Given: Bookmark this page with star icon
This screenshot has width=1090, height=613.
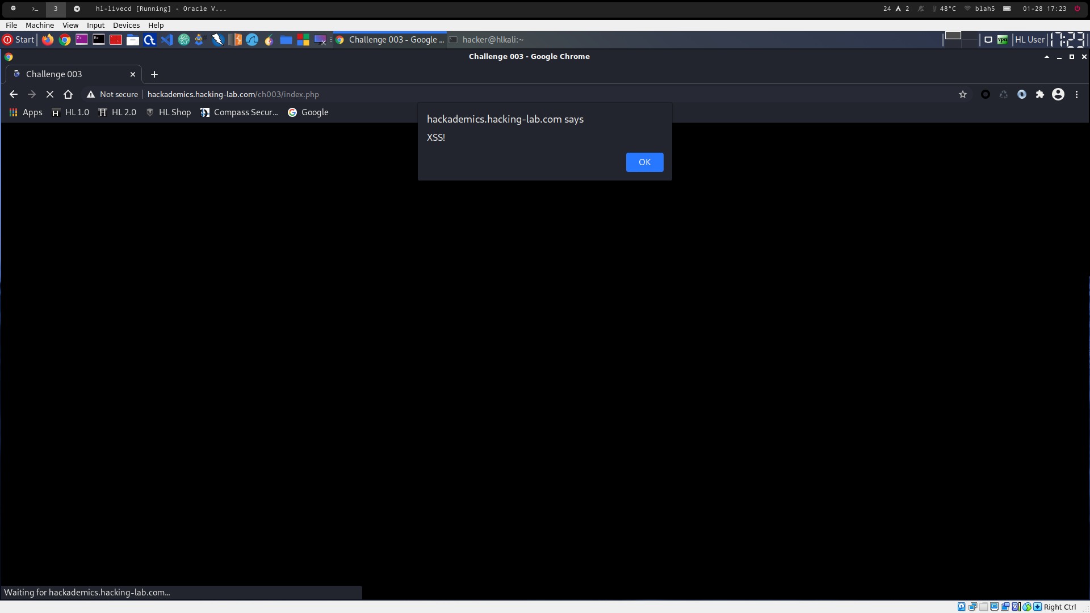Looking at the screenshot, I should [x=963, y=94].
